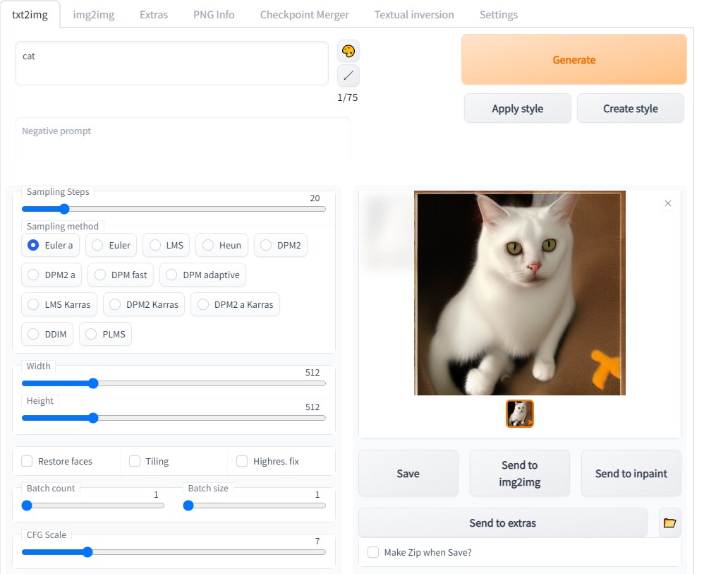
Task: Click the artist palette icon beside the prompt
Action: coord(348,52)
